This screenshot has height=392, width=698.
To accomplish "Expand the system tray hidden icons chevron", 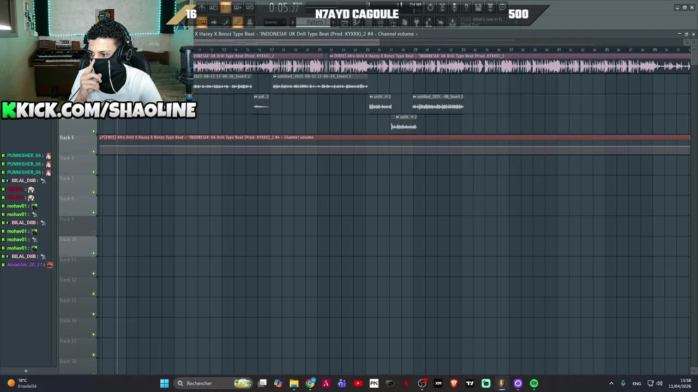I will coord(611,383).
